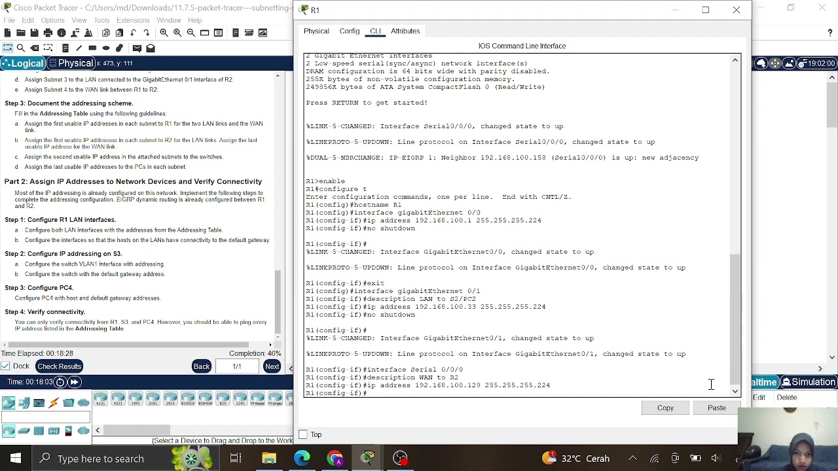838x471 pixels.
Task: Open Chrome from the taskbar
Action: pos(335,459)
